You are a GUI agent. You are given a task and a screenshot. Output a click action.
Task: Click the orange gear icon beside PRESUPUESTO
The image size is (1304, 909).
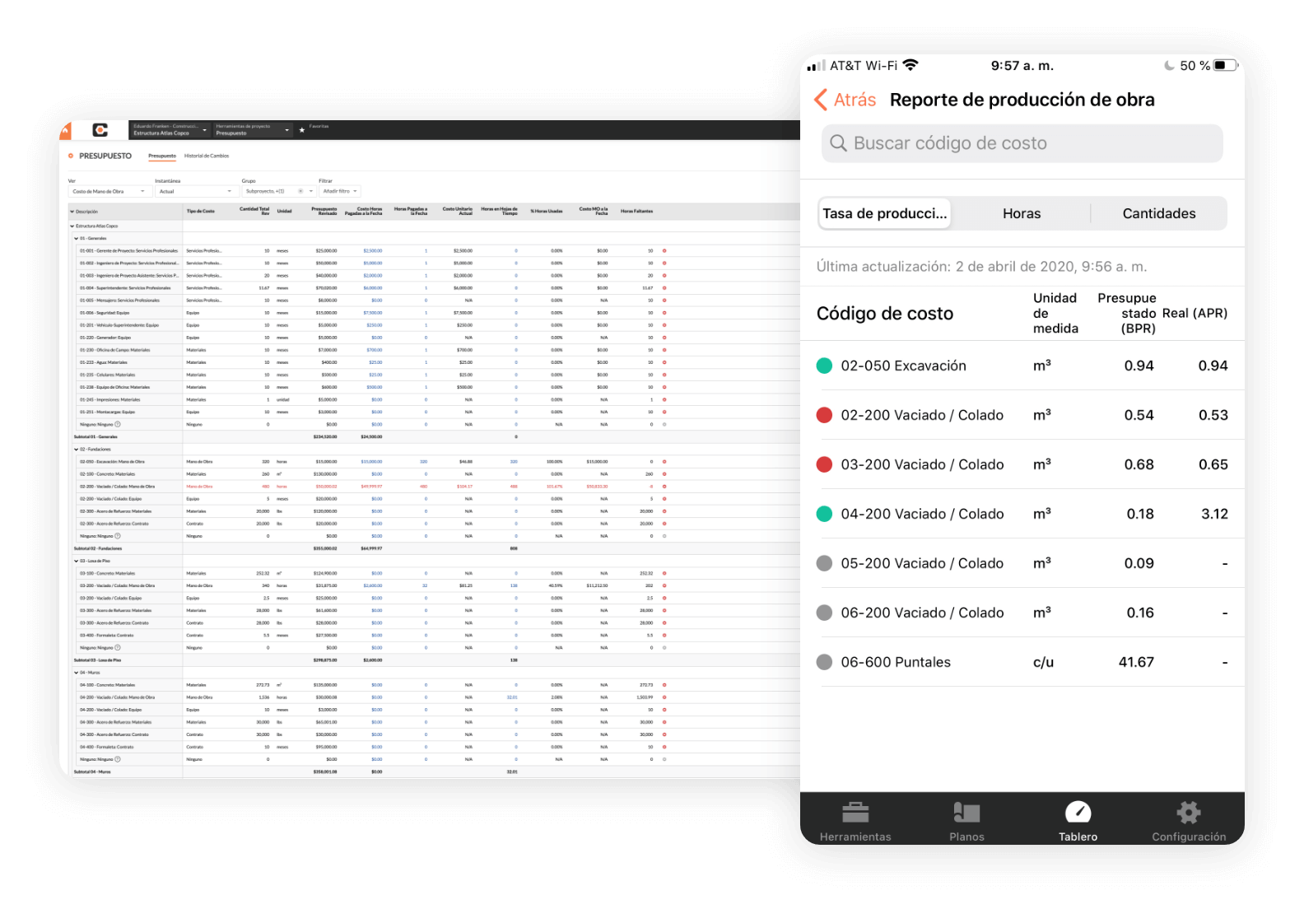click(71, 156)
